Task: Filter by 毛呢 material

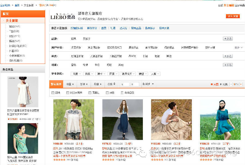Action: (x=109, y=65)
